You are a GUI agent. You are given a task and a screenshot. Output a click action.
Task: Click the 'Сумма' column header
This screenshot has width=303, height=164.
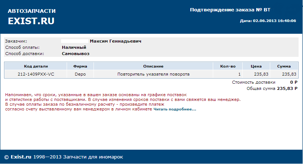[284, 66]
